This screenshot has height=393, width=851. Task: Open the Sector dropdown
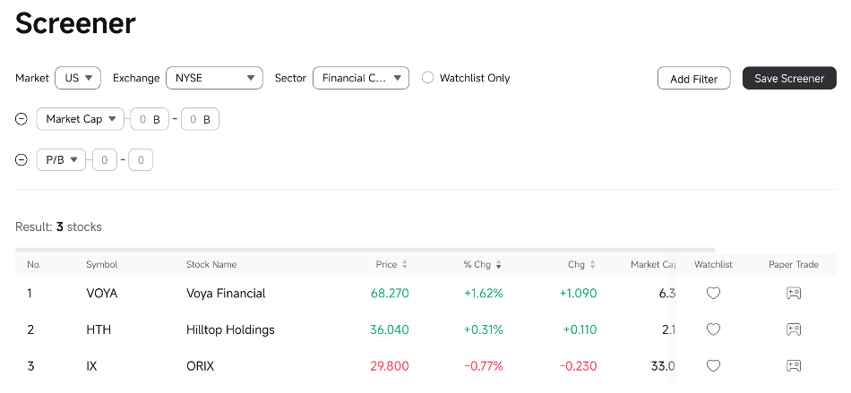[x=360, y=78]
